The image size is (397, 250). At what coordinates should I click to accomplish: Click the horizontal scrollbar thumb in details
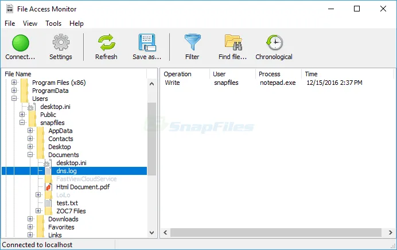[x=276, y=232]
